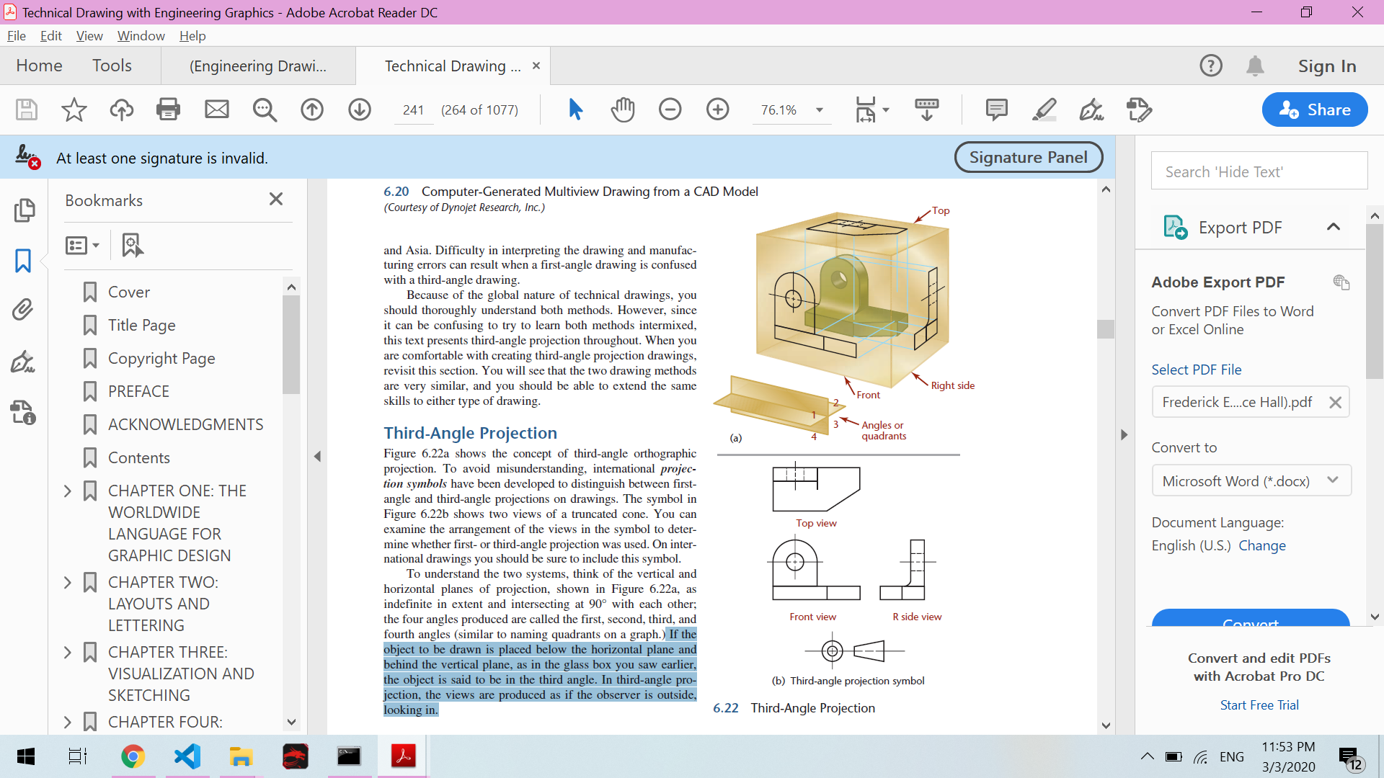Viewport: 1384px width, 778px height.
Task: Click the Zoom out minus icon
Action: [670, 109]
